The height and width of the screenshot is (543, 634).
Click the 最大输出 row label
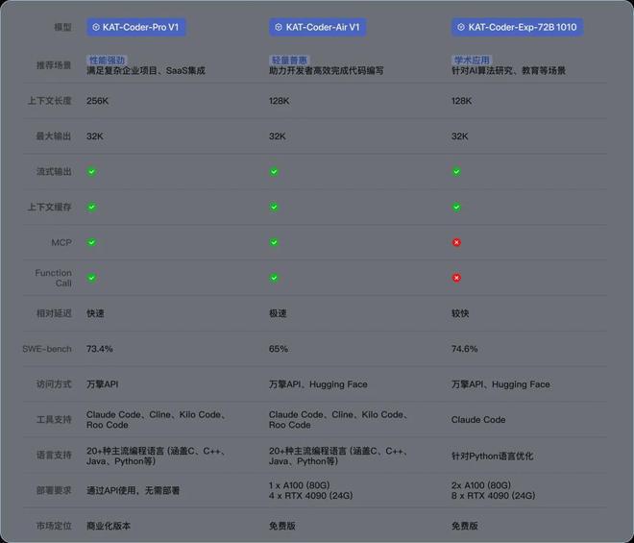(x=54, y=136)
